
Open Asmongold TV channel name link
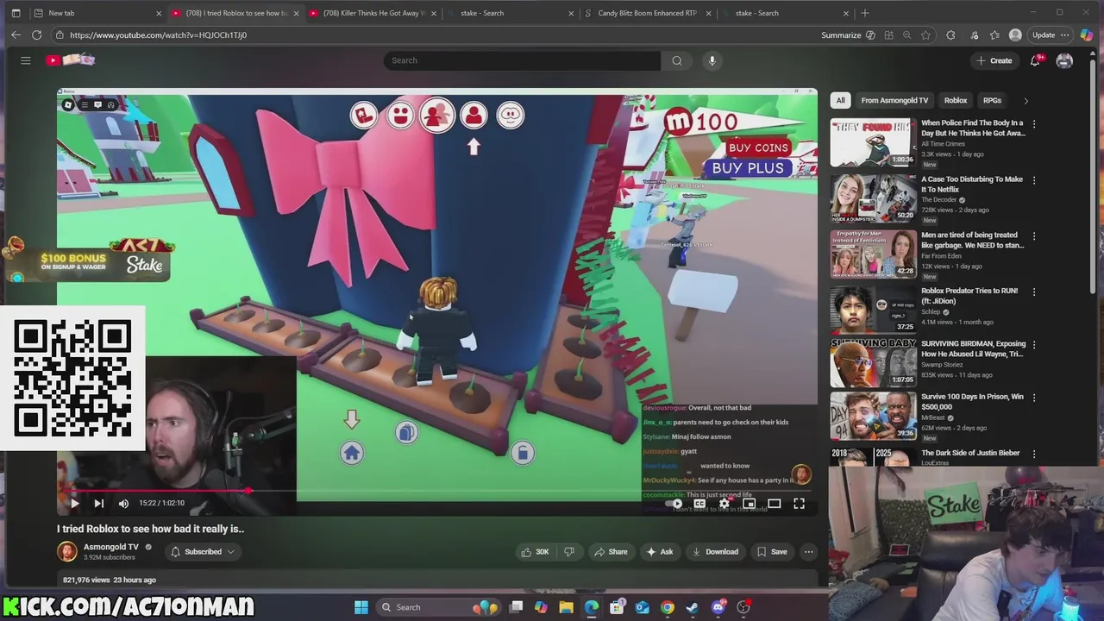111,547
